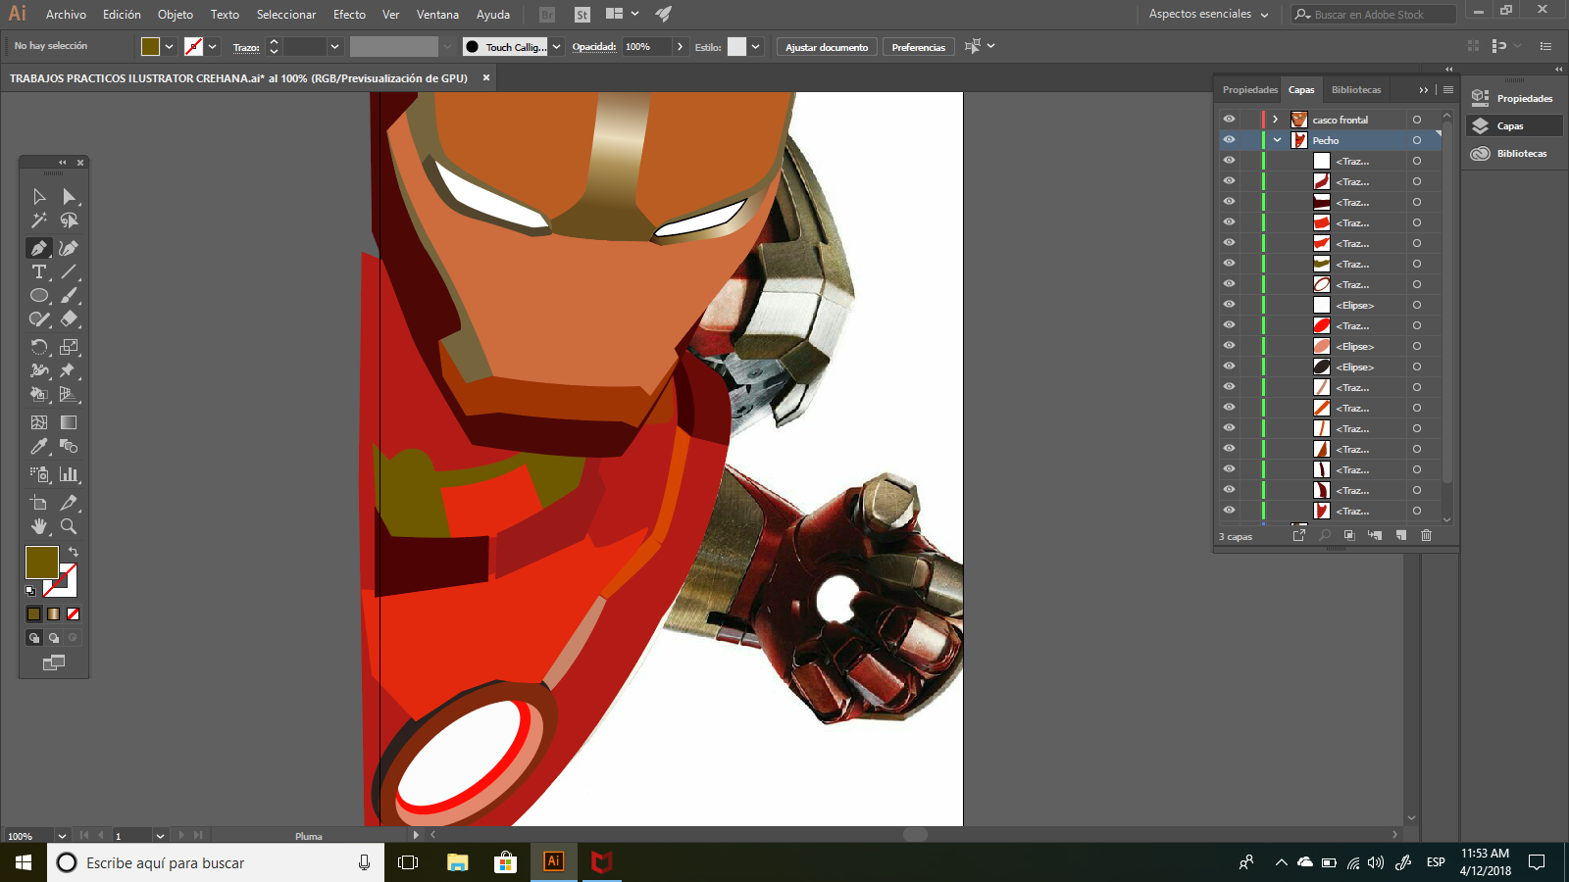Click the Ajustar documento button
Image resolution: width=1569 pixels, height=882 pixels.
click(x=827, y=47)
